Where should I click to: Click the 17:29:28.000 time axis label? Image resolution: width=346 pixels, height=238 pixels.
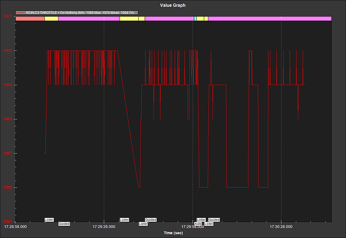104,227
